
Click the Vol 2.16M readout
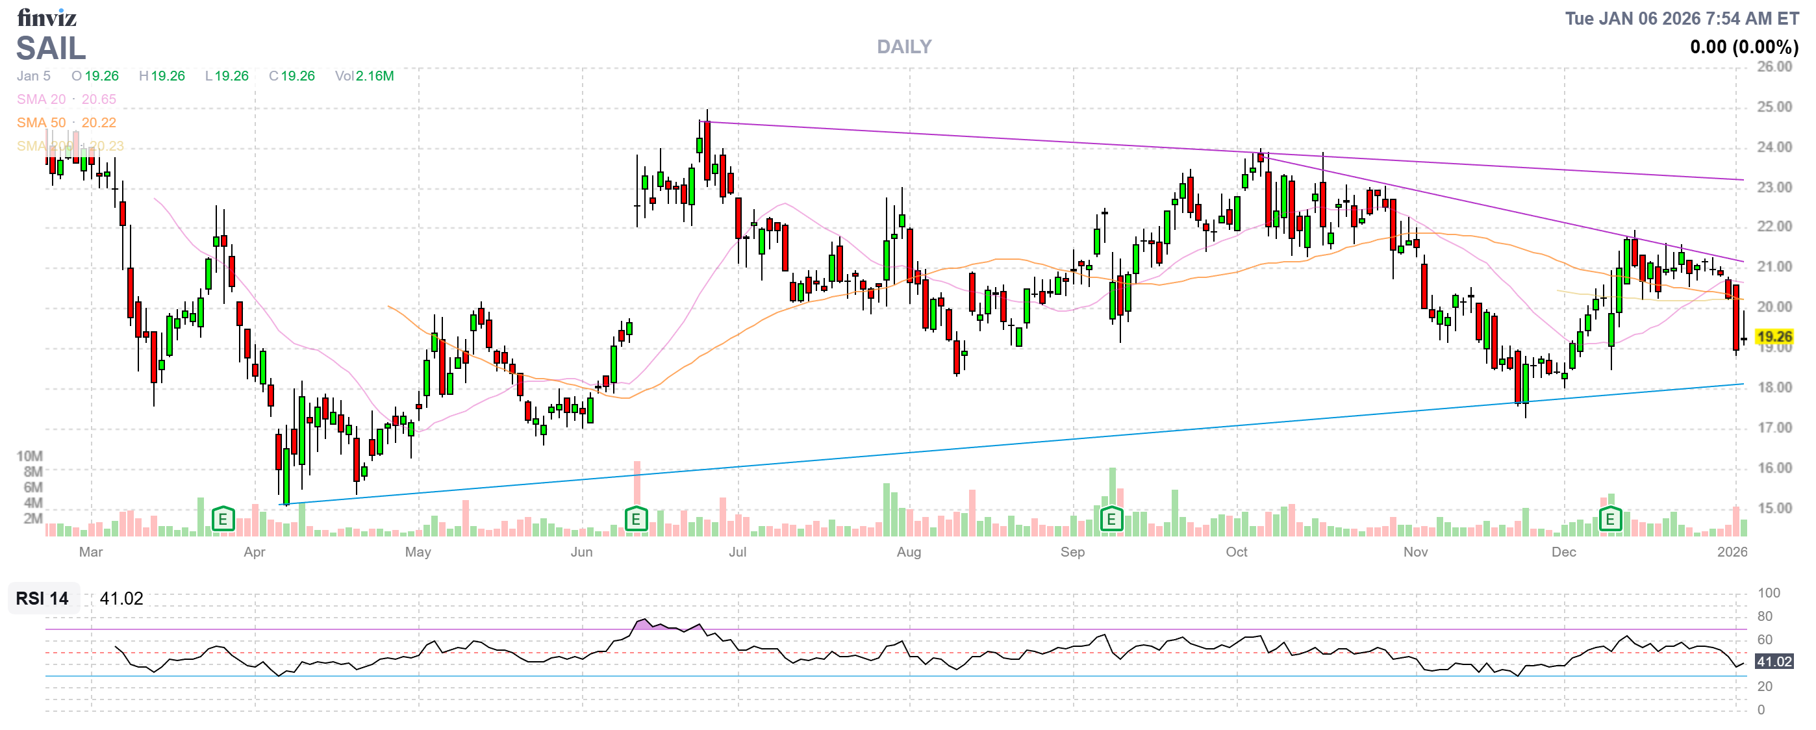(364, 76)
